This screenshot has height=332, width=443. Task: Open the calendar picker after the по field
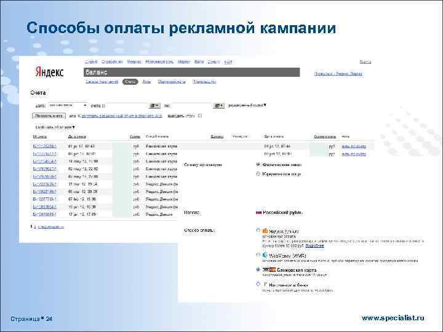(x=219, y=106)
